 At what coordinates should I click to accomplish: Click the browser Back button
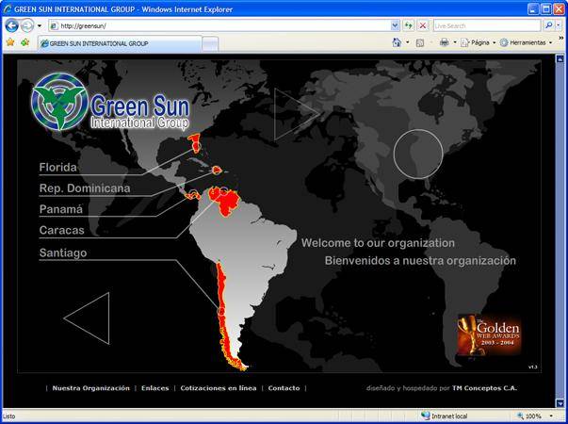coord(11,25)
